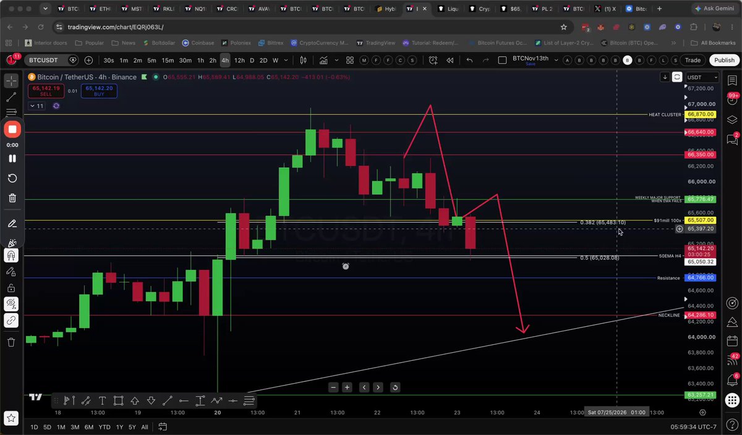
Task: Expand the collapsed indicators legend showing 11
Action: coord(36,106)
